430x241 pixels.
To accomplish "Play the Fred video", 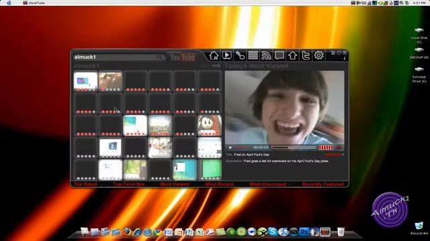I will pyautogui.click(x=230, y=147).
